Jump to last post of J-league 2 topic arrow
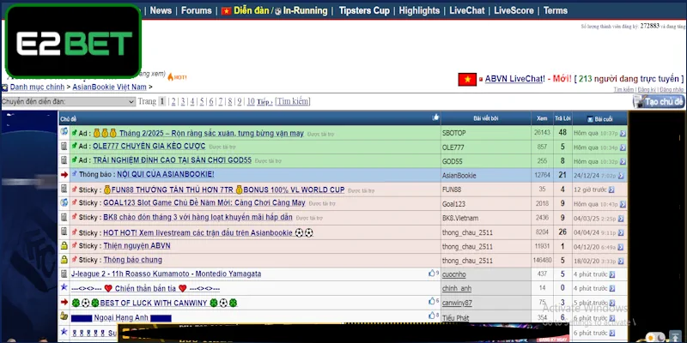Screen dimensions: 687x343 (612, 274)
